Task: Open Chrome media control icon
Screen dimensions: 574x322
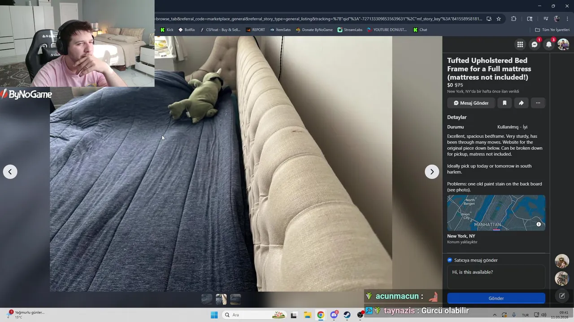Action: 546,19
